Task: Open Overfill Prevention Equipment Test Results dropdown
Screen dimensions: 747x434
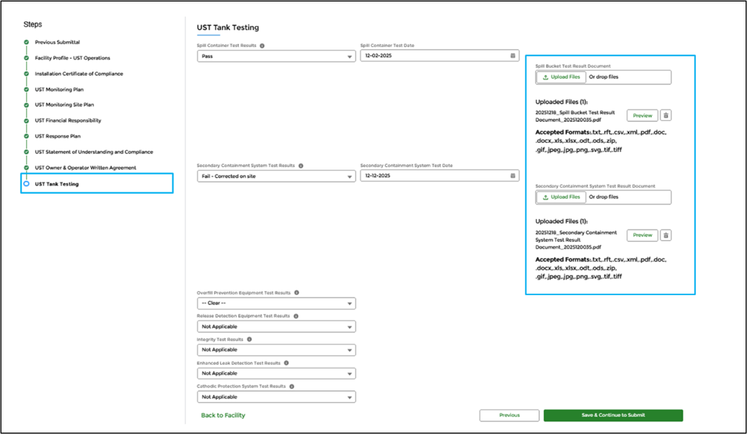Action: click(276, 303)
